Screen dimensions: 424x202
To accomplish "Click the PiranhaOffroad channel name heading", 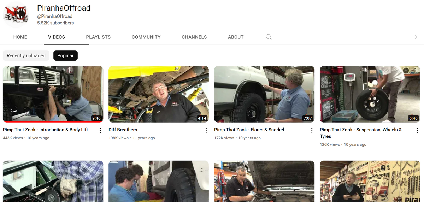I will point(64,8).
